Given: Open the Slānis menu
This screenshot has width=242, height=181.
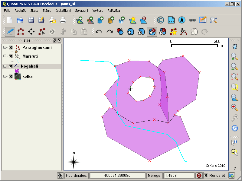Looking at the screenshot, I should pos(47,11).
